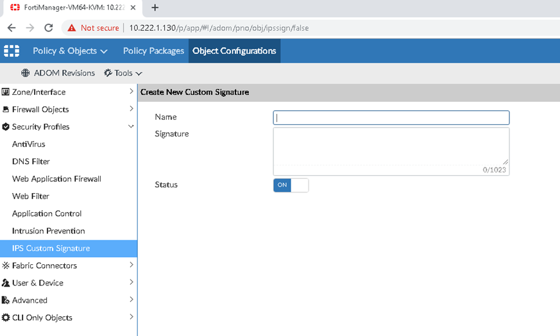Click the Security Profiles shield icon
The image size is (560, 336).
point(6,127)
